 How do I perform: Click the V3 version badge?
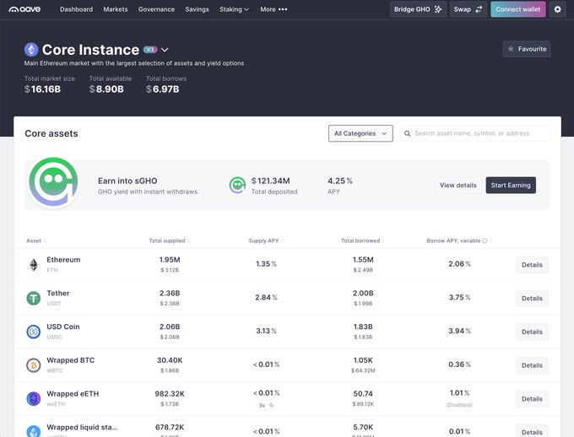[x=150, y=50]
